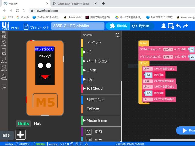The width and height of the screenshot is (195, 146).
Task: Open the イベント block category
Action: (101, 43)
